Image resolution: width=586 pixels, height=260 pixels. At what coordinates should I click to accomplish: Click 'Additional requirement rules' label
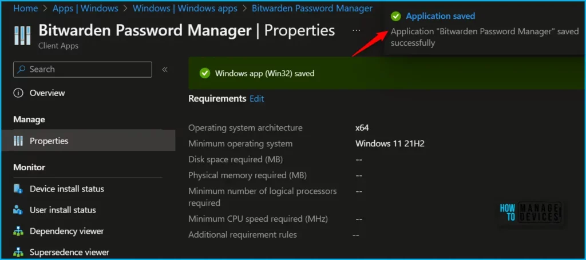(x=243, y=235)
